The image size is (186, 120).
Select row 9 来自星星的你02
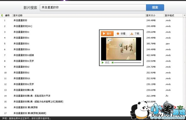[x=91, y=67]
